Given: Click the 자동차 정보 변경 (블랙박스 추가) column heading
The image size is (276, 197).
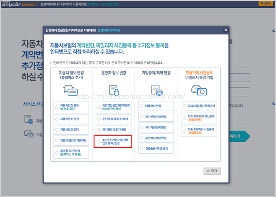Looking at the screenshot, I should (71, 75).
